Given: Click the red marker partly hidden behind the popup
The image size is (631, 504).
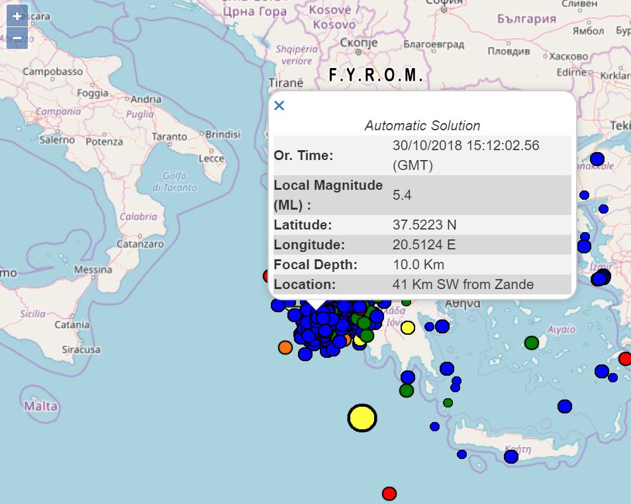Looking at the screenshot, I should click(x=267, y=276).
